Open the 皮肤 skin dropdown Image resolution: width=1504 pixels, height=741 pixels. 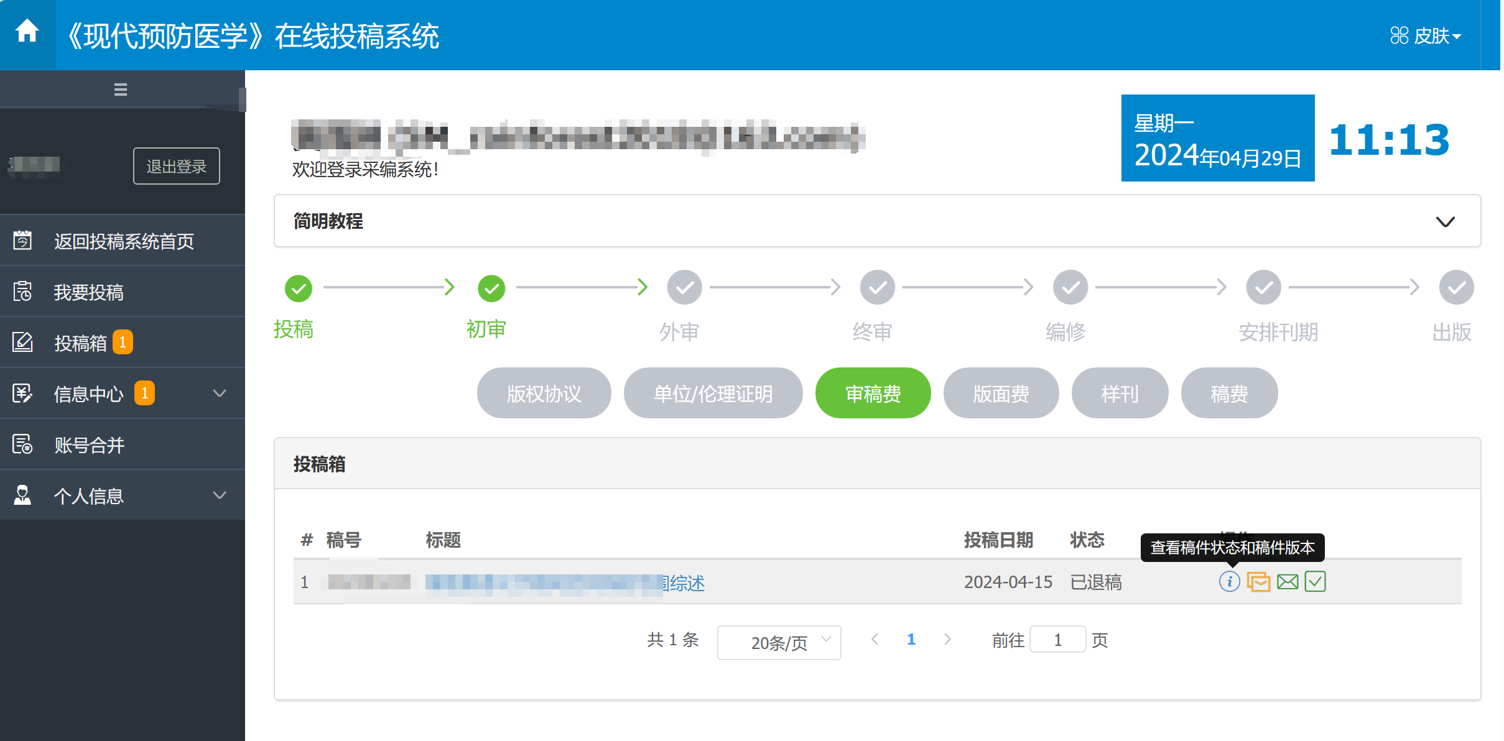tap(1426, 36)
